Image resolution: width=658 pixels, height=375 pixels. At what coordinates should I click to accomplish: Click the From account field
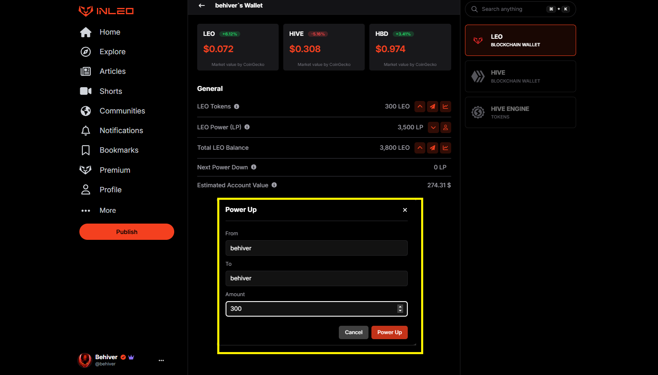pos(316,248)
